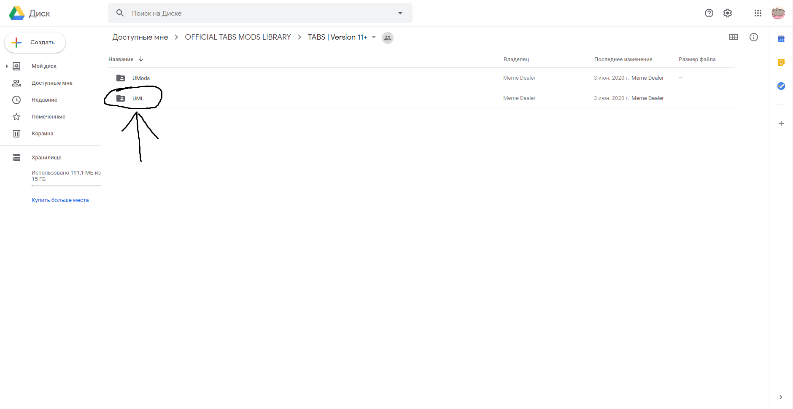Click the Владелец column header

tap(516, 59)
